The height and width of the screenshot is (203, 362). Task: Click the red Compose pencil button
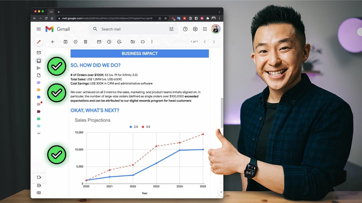click(x=39, y=42)
